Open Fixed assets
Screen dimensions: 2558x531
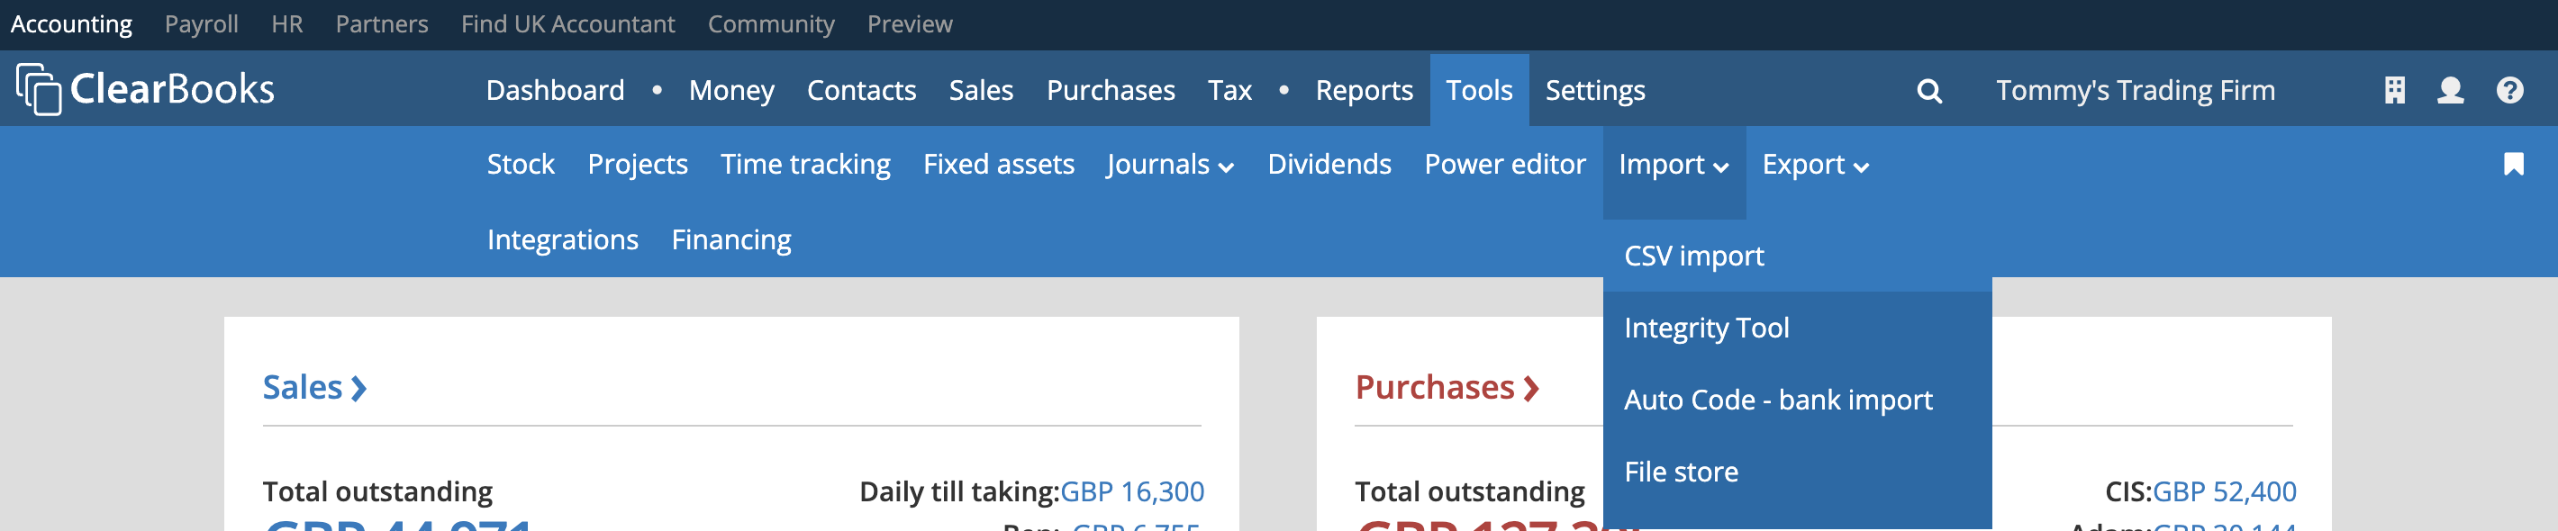click(x=998, y=164)
